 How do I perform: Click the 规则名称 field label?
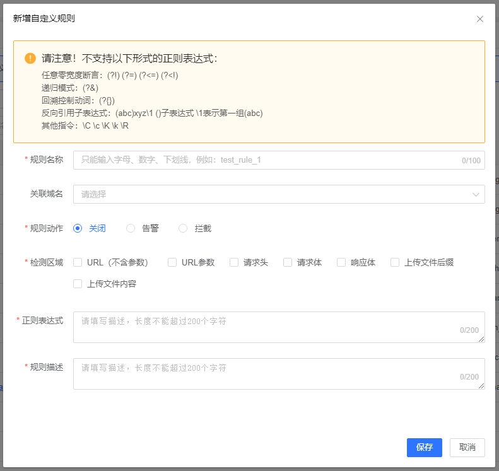47,160
